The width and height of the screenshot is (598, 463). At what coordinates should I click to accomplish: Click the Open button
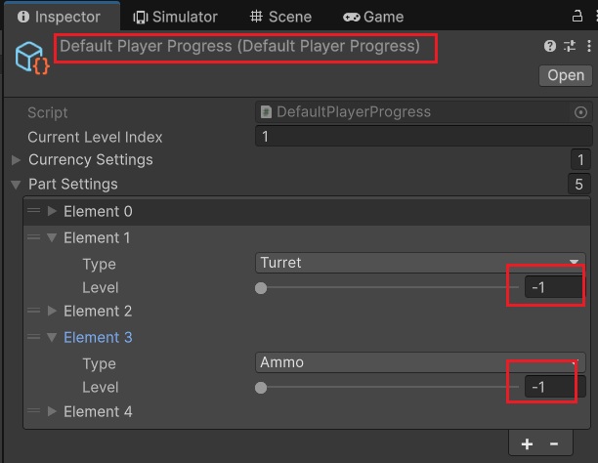(565, 75)
